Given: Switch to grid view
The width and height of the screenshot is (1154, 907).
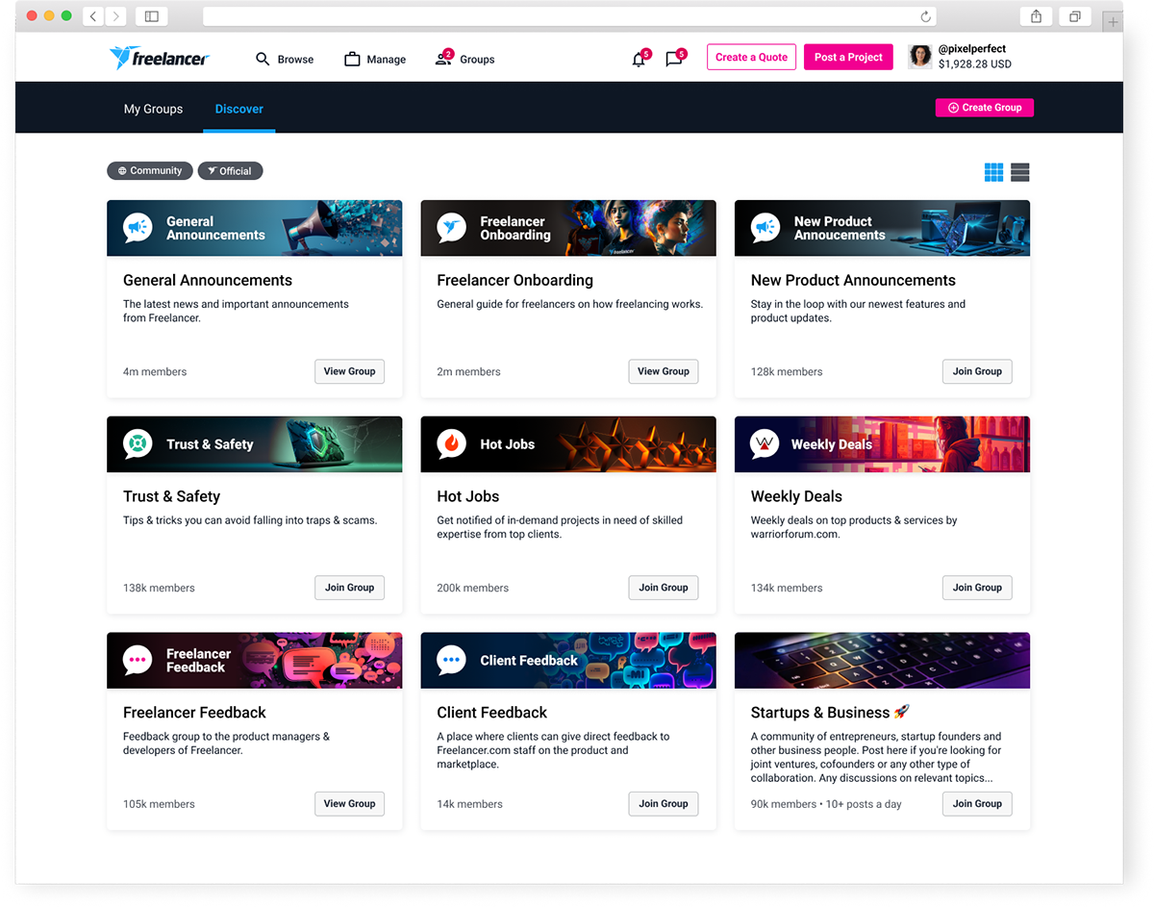Looking at the screenshot, I should [x=993, y=172].
